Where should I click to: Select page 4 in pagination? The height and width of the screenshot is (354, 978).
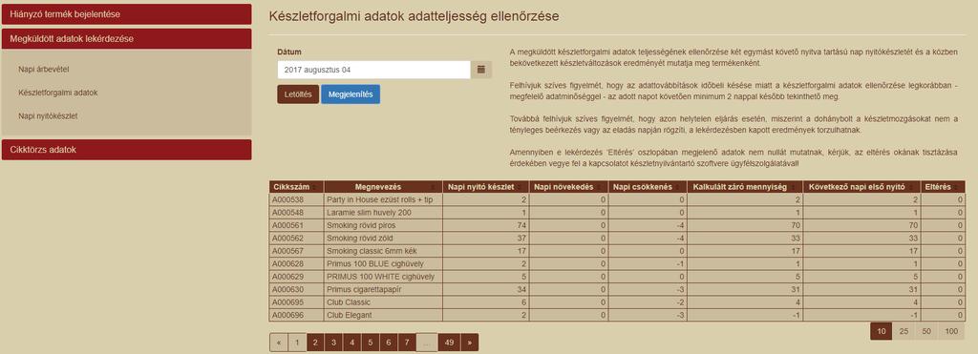[351, 343]
